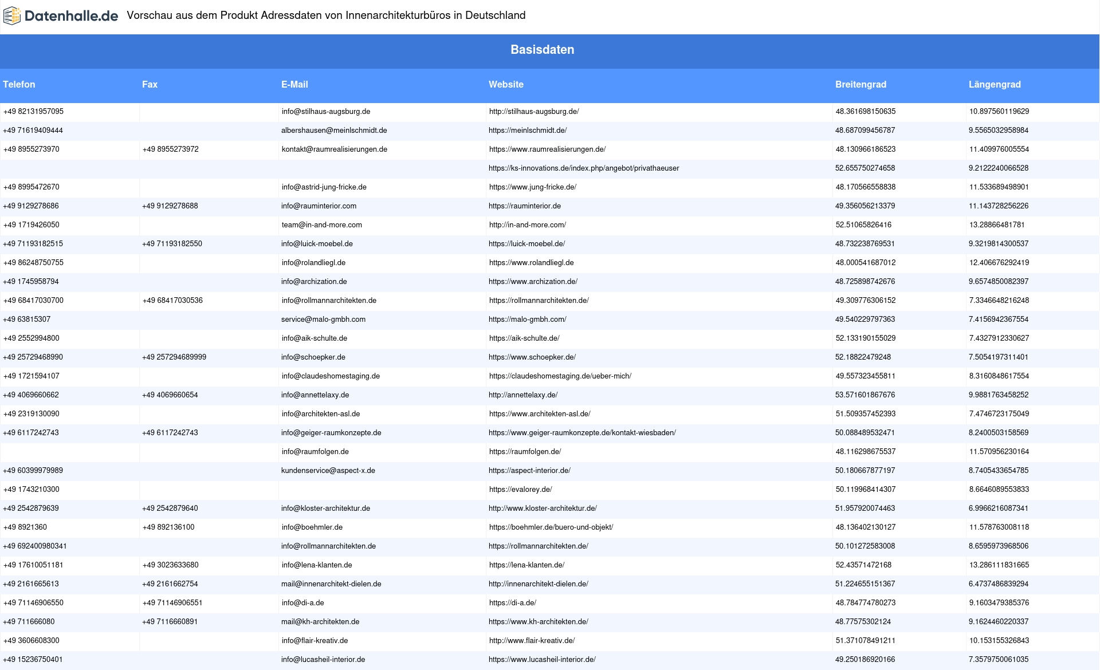The image size is (1100, 670).
Task: Click longitude value 7.3579750061035
Action: click(999, 660)
